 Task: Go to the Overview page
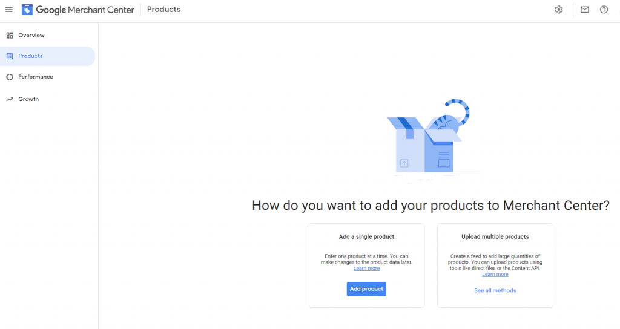pos(31,35)
